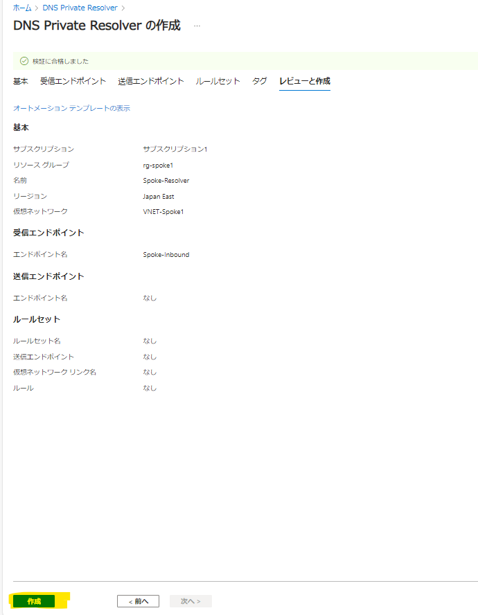This screenshot has width=478, height=615.
Task: Click the rg-spoke1 resource group value
Action: pyautogui.click(x=158, y=165)
